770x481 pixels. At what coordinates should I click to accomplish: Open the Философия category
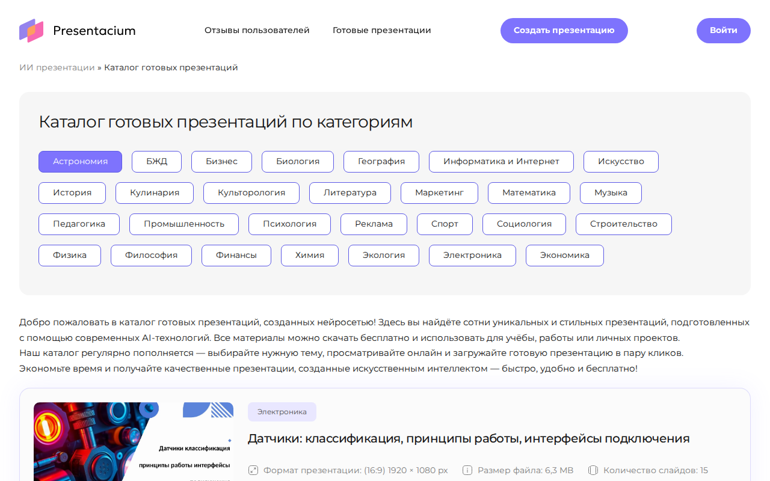(152, 256)
